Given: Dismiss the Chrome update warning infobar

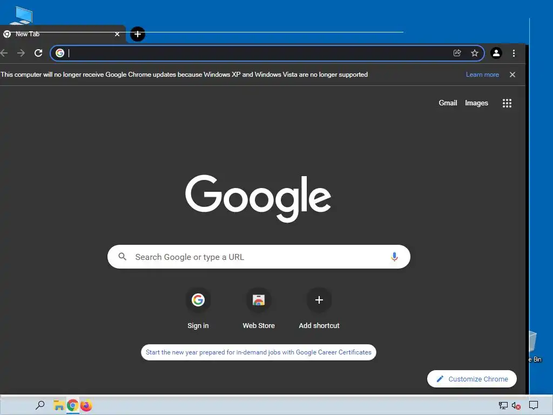Looking at the screenshot, I should point(512,75).
